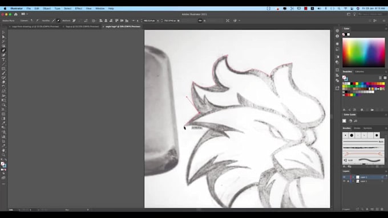Pick a color from the Color spectrum
Image resolution: width=388 pixels, height=218 pixels.
pos(363,52)
